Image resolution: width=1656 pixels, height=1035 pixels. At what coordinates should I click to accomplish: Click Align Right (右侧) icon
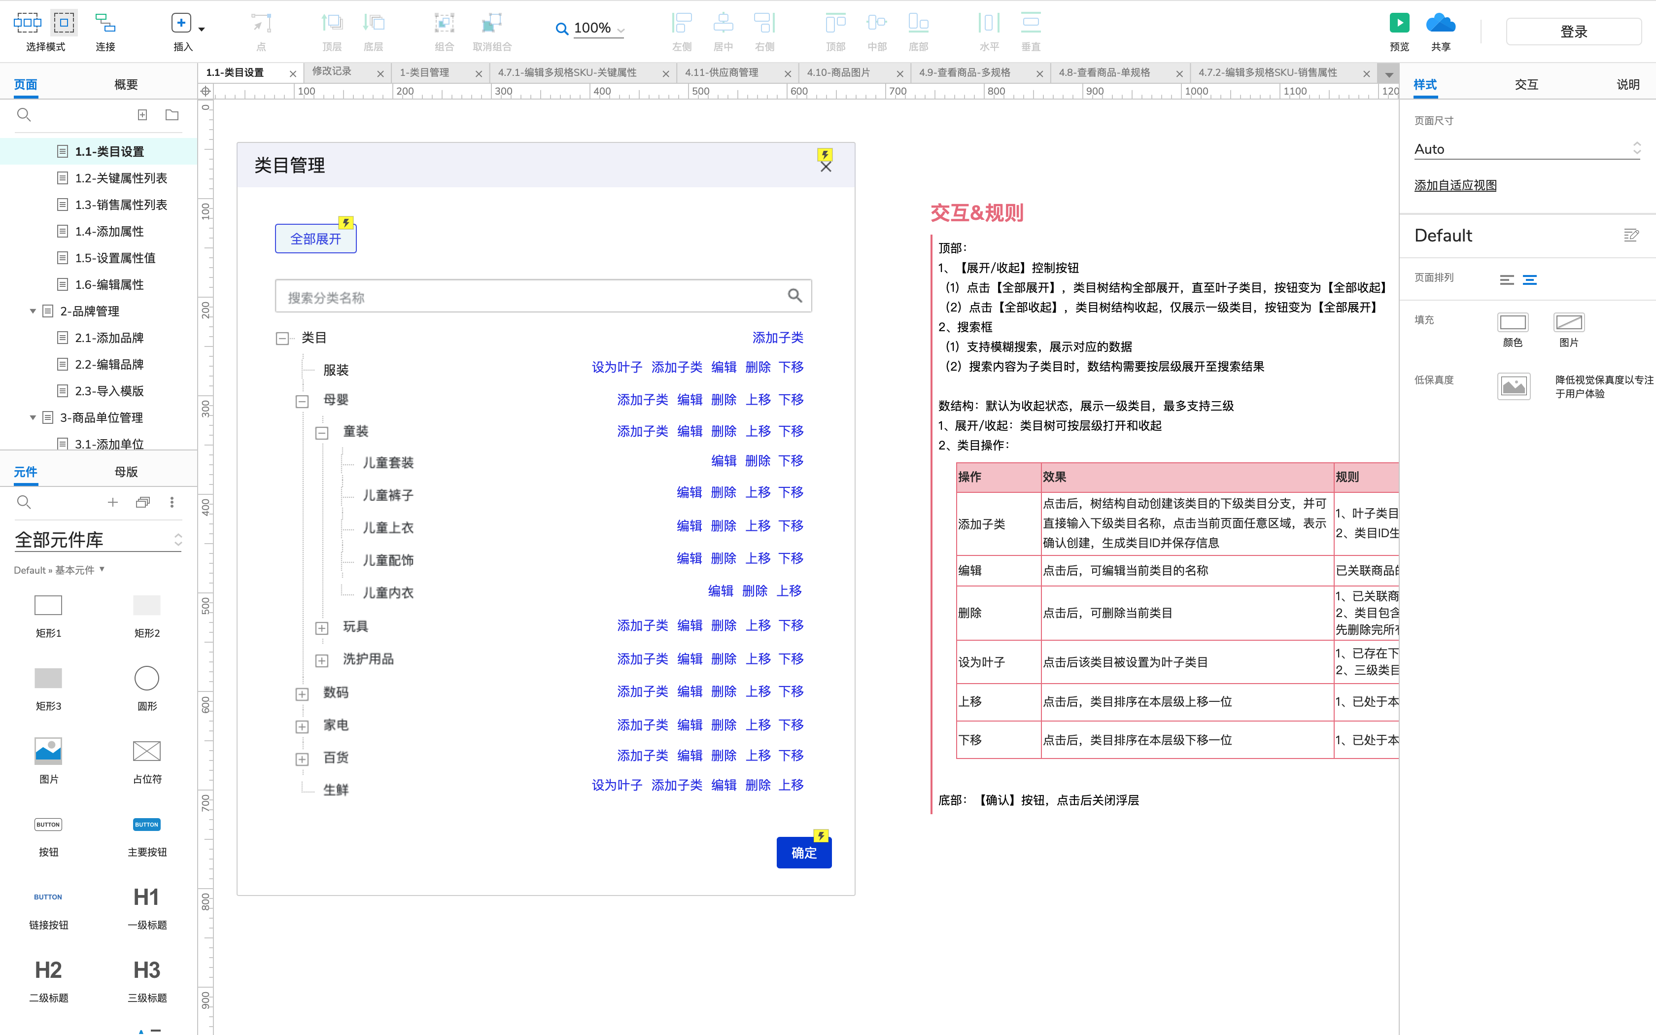tap(764, 23)
